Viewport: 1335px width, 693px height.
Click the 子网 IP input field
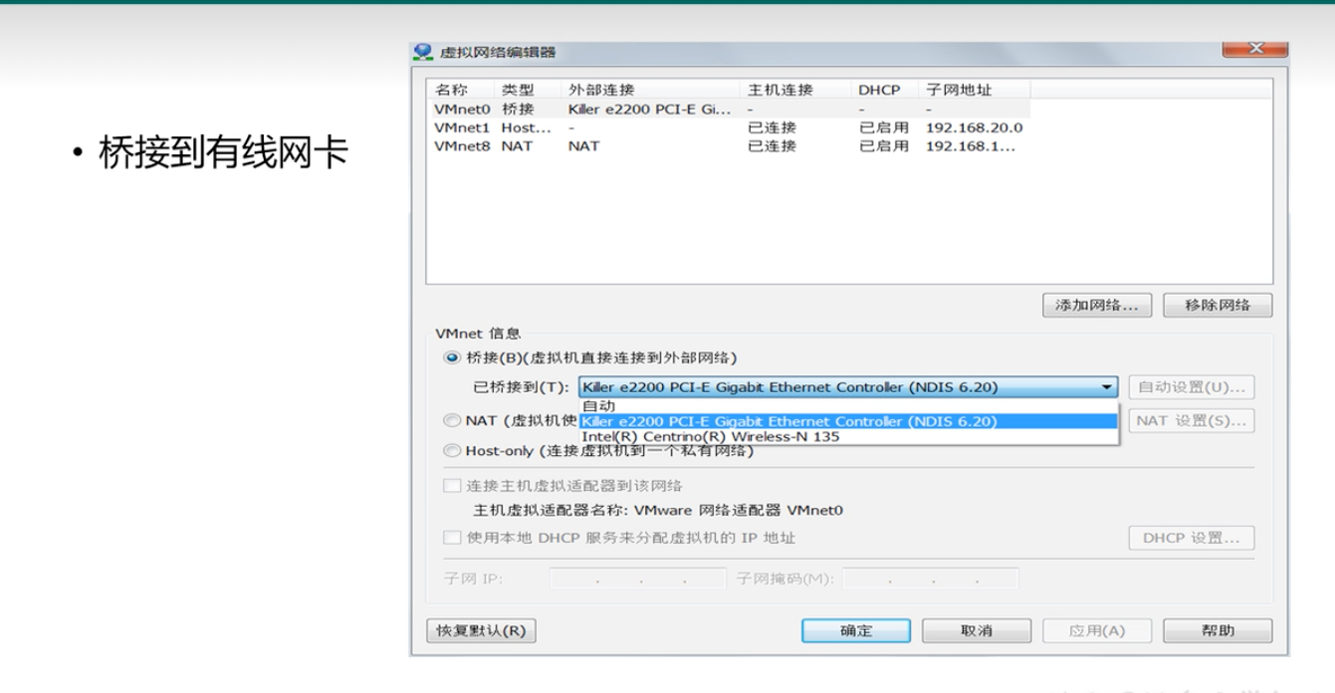[637, 578]
